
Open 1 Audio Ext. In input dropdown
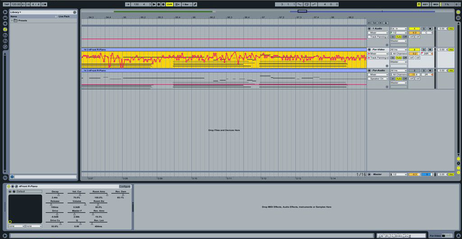399,28
